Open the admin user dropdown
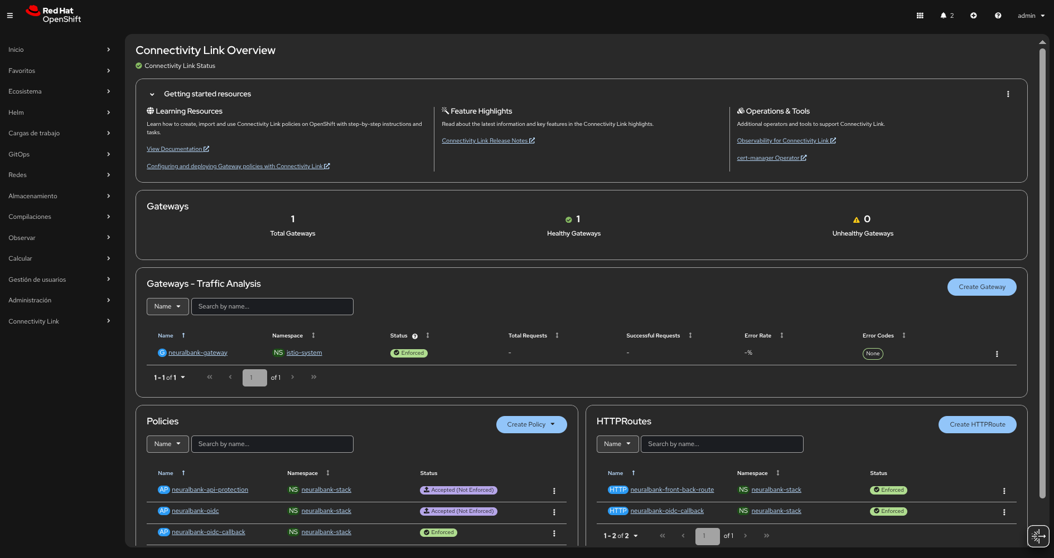Viewport: 1054px width, 558px height. 1031,16
